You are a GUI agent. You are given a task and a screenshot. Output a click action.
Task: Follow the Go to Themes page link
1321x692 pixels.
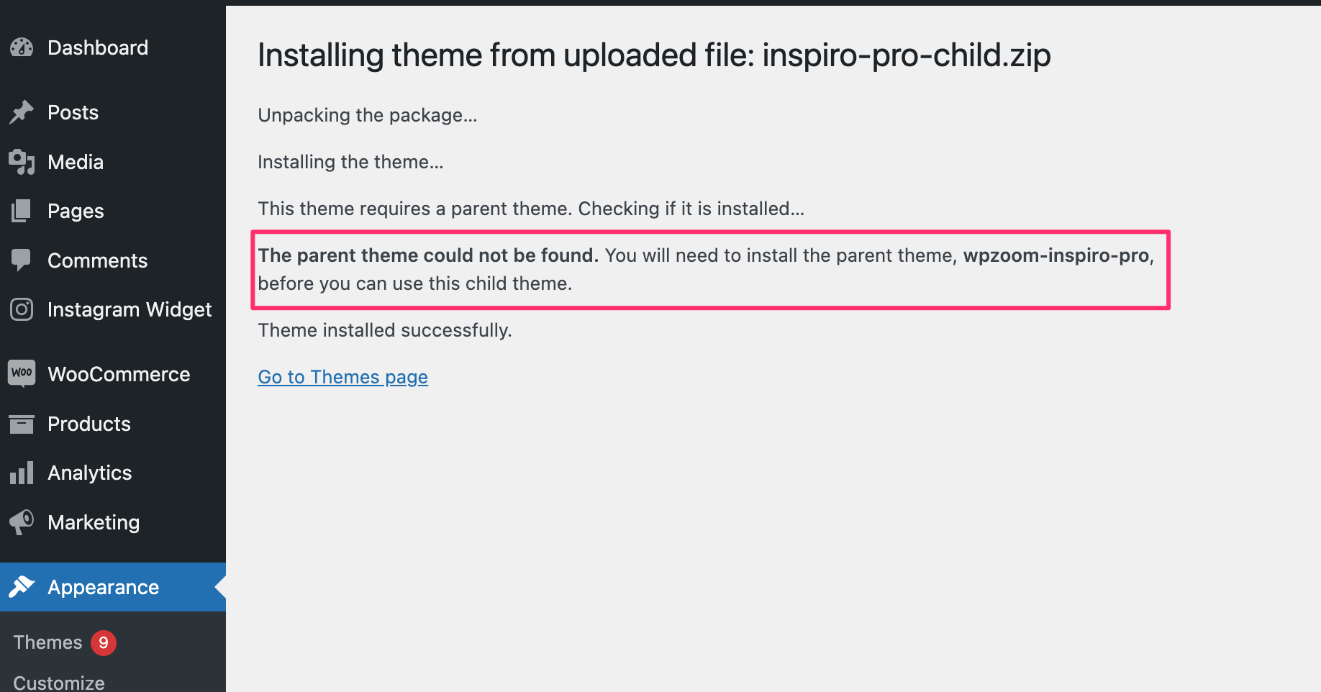342,377
